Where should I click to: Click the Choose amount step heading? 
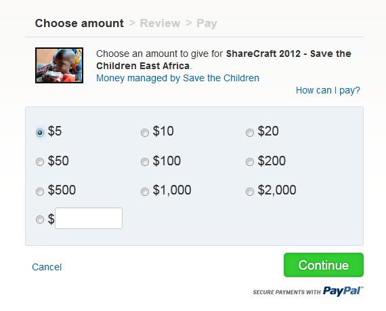click(x=79, y=24)
